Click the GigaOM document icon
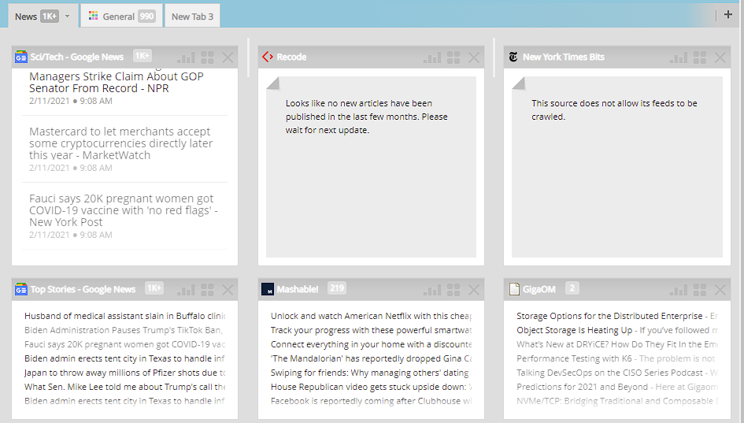 [x=514, y=289]
